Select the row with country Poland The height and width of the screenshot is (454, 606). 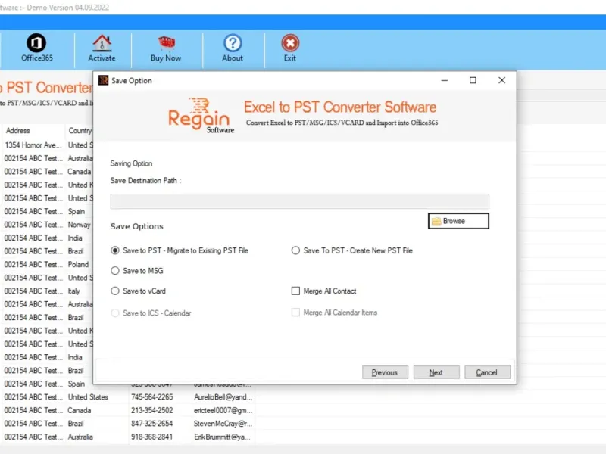coord(47,264)
